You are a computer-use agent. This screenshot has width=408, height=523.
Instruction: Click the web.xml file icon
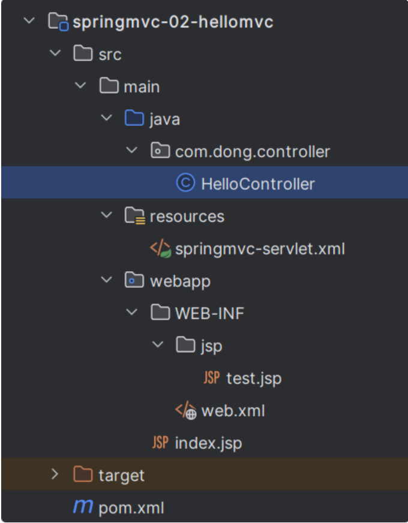[x=186, y=411]
